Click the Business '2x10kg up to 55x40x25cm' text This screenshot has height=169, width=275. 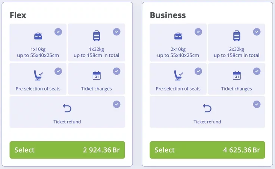tap(178, 52)
